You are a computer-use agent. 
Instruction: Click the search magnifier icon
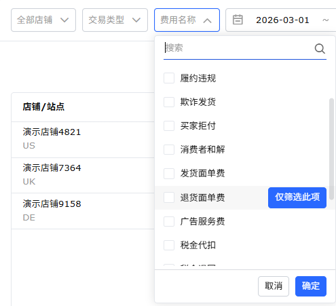pos(320,48)
